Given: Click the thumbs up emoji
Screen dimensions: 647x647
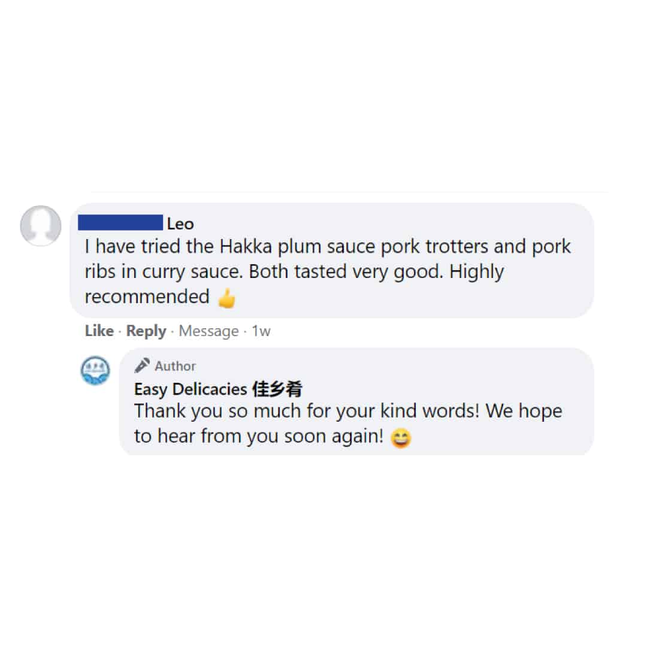Looking at the screenshot, I should pos(226,298).
